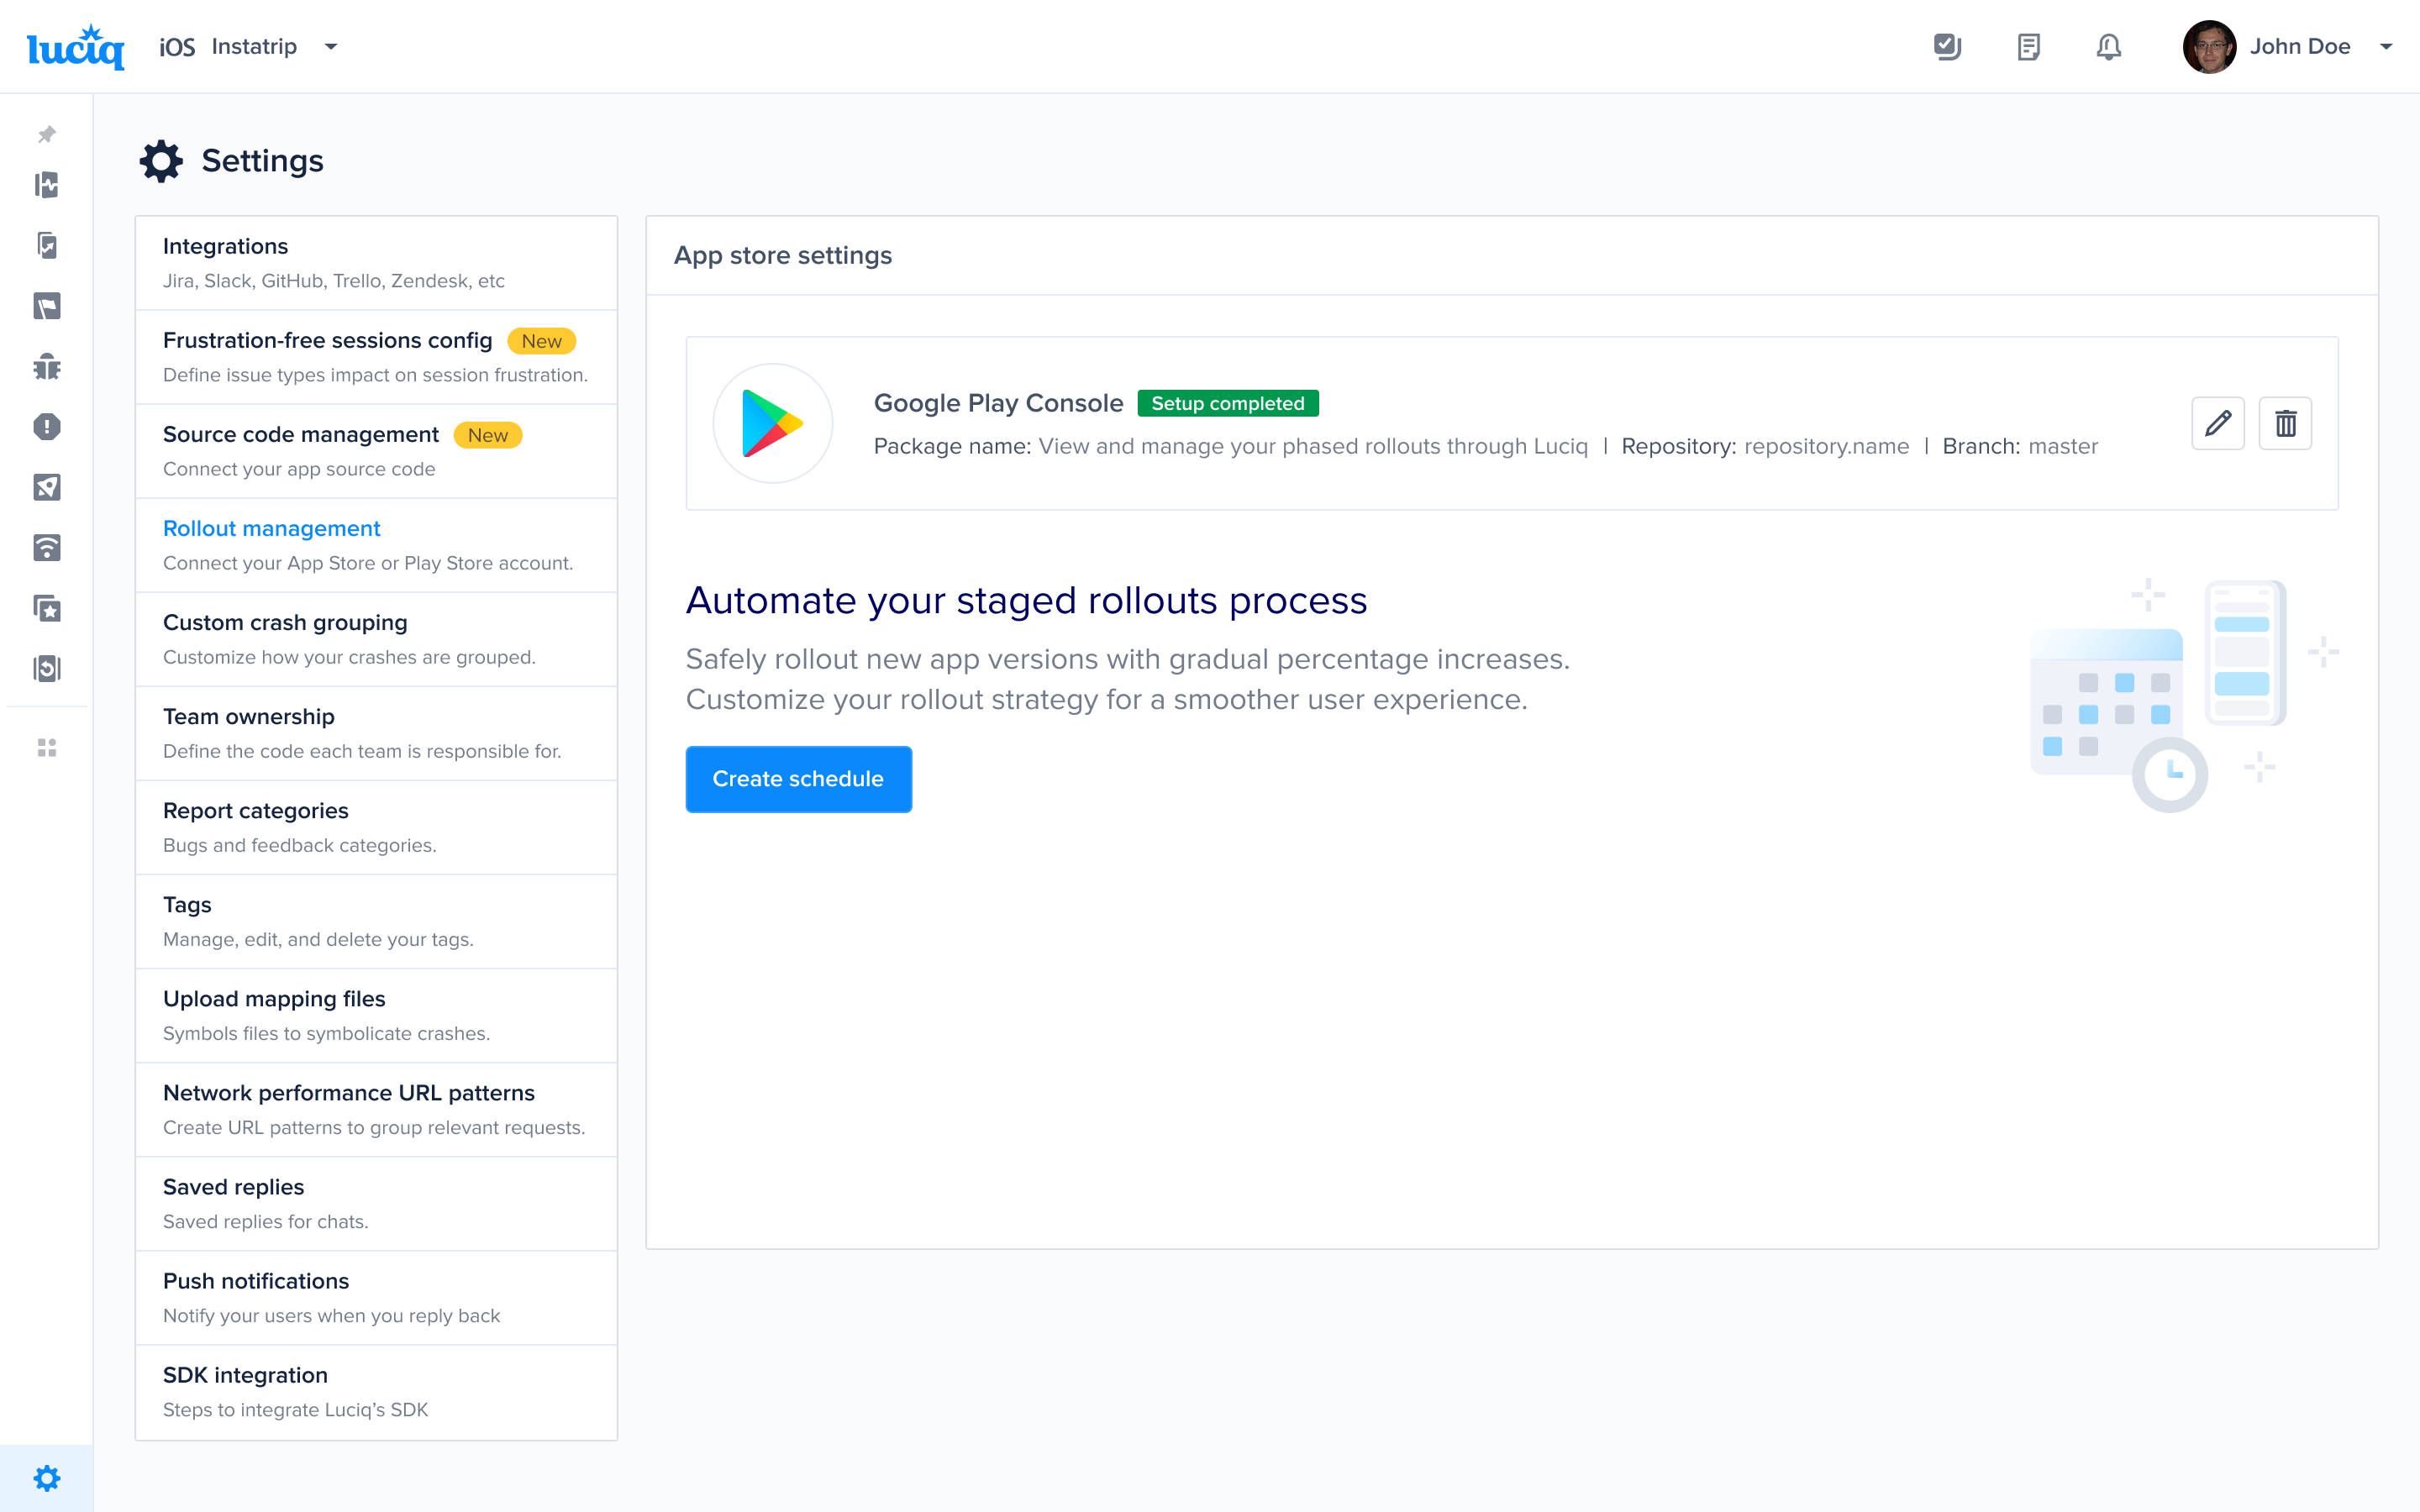
Task: Expand the John Doe account menu arrow
Action: coord(2386,47)
